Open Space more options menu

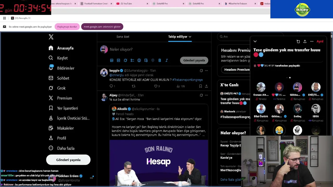tap(312, 41)
